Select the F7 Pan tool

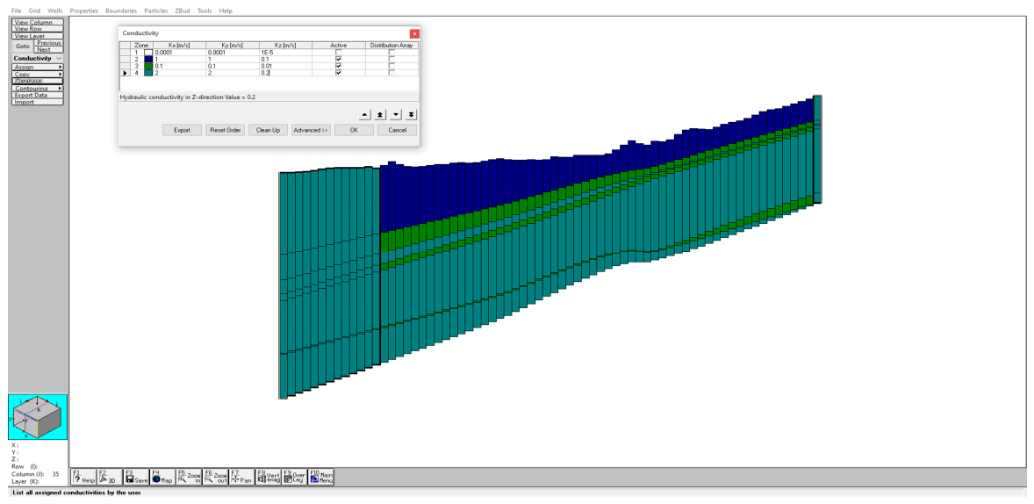242,478
